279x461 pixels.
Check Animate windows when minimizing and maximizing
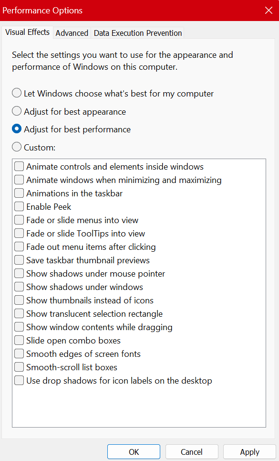19,180
